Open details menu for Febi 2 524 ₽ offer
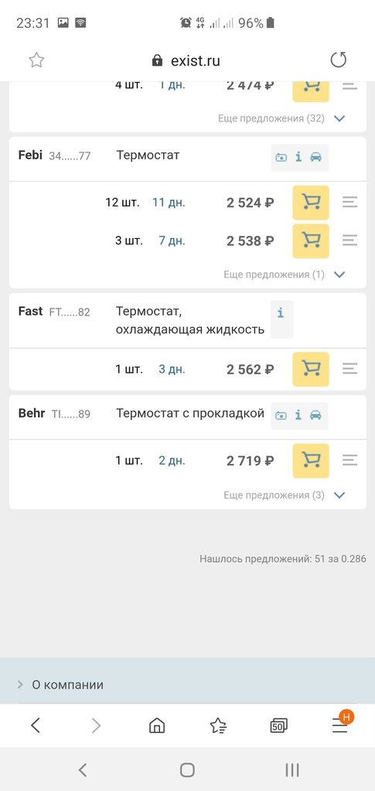Viewport: 375px width, 791px height. pos(349,203)
